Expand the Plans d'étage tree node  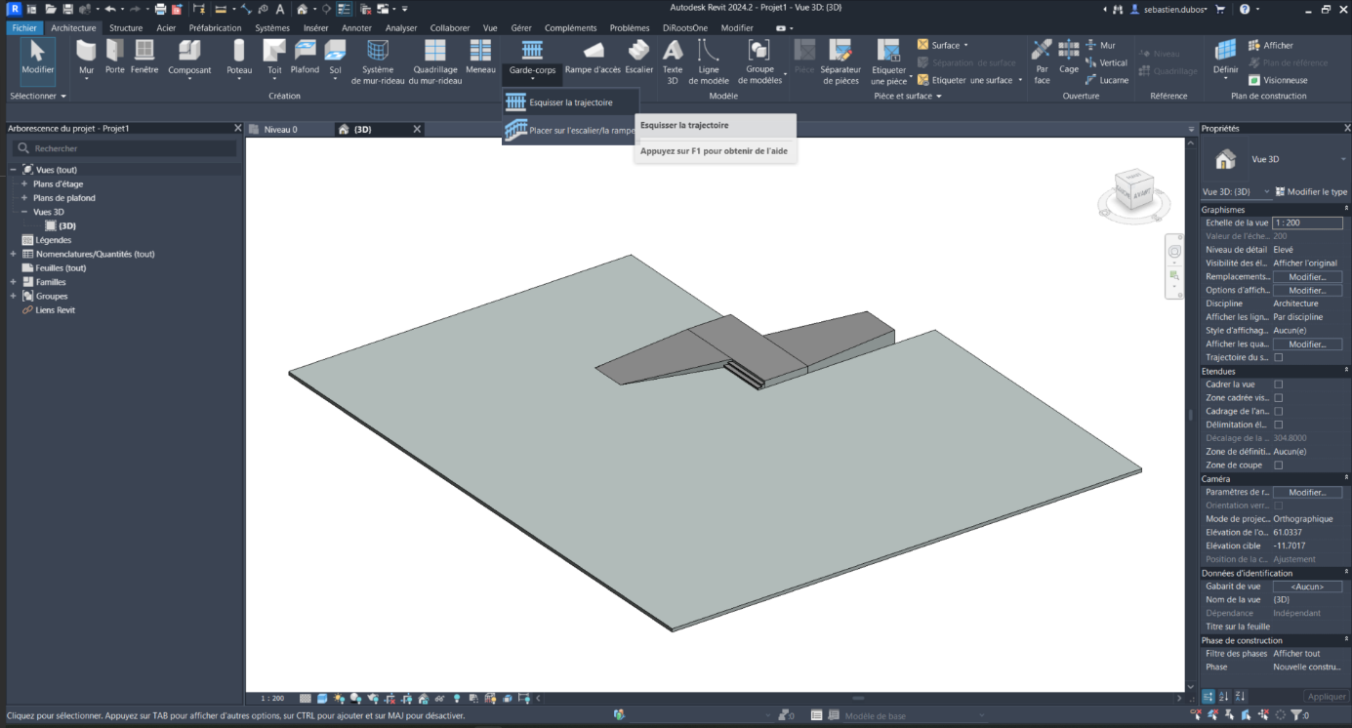[x=24, y=184]
